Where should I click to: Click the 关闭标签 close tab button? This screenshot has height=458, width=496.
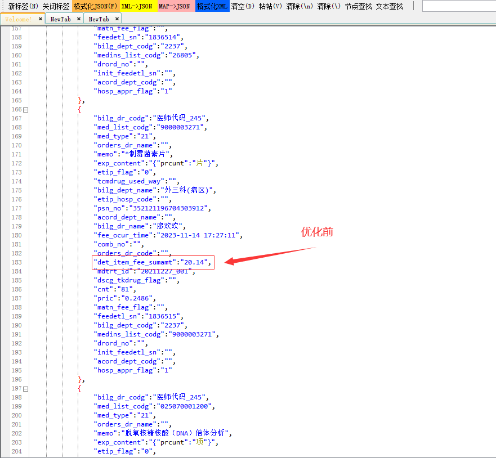tap(56, 6)
